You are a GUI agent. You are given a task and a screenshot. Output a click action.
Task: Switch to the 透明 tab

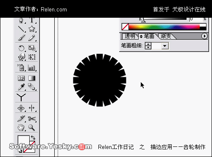tap(130, 36)
